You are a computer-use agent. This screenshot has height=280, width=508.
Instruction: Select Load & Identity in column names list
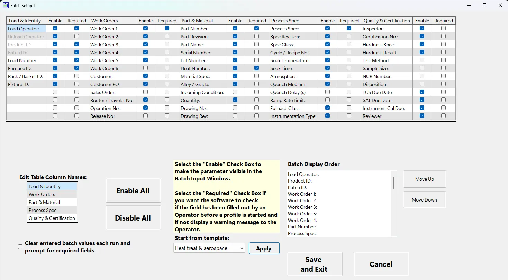(52, 186)
